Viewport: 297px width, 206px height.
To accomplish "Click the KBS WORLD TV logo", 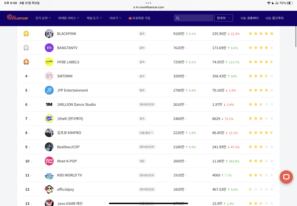I will pyautogui.click(x=49, y=175).
